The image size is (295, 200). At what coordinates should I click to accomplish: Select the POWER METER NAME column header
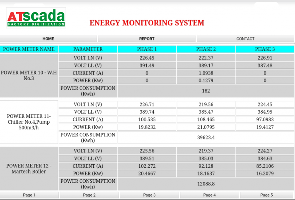pos(29,49)
